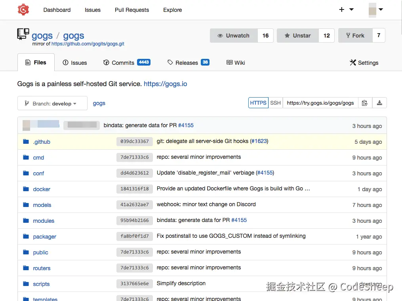
Task: Open commit hash fa8bf0f1d7
Action: 135,236
